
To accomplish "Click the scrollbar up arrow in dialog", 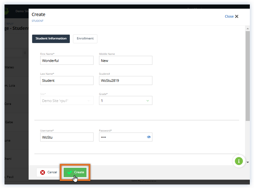I will tap(248, 29).
